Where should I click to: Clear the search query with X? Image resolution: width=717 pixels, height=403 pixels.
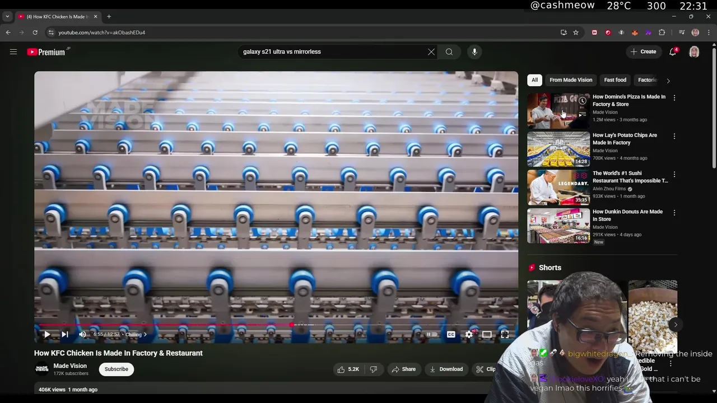point(431,51)
